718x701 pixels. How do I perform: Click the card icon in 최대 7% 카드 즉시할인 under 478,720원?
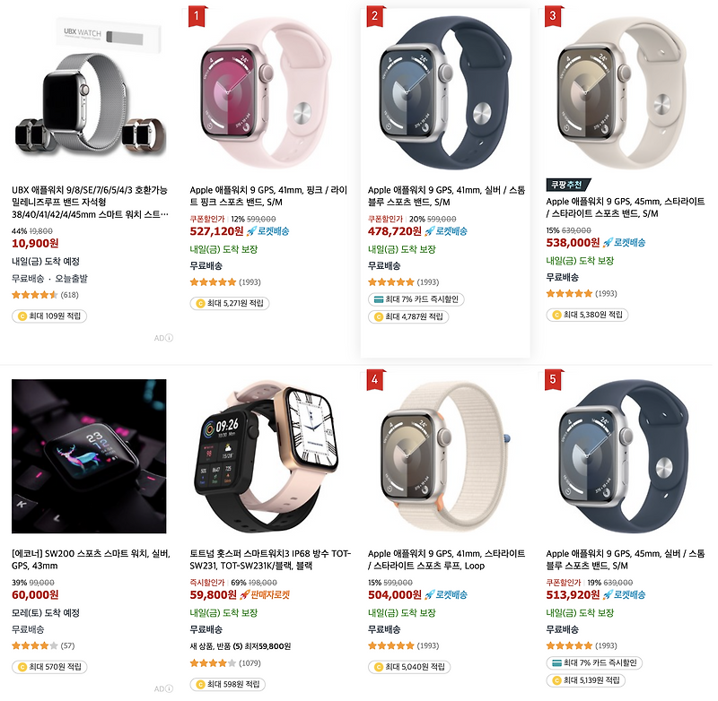(x=379, y=299)
